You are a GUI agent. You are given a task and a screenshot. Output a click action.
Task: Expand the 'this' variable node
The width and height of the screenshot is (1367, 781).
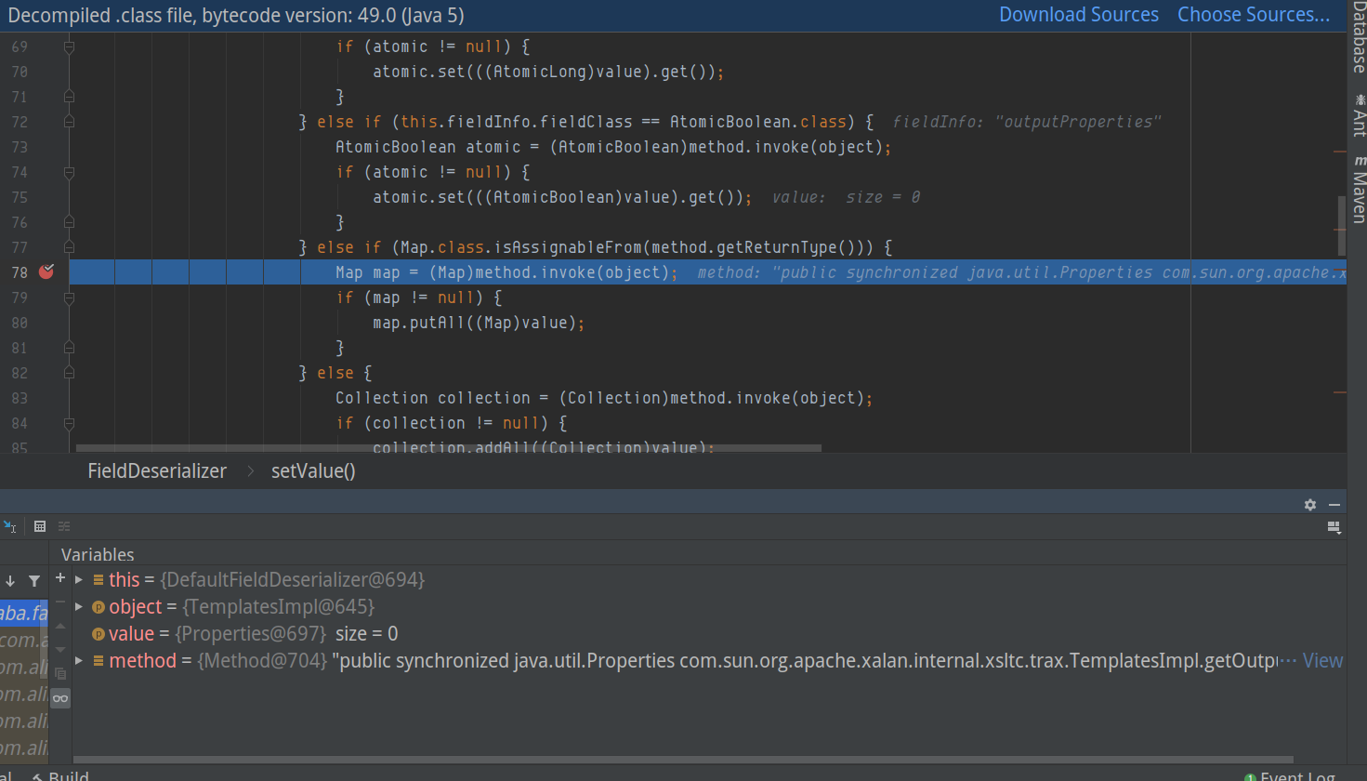(80, 580)
